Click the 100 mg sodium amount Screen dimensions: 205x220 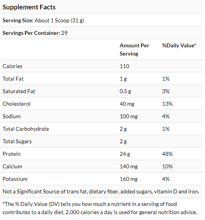[129, 116]
